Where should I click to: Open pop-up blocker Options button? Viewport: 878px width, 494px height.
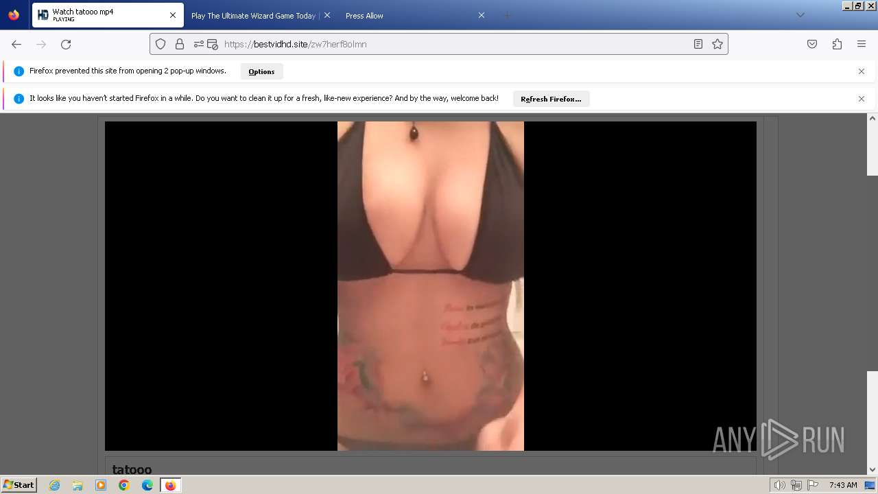click(261, 71)
